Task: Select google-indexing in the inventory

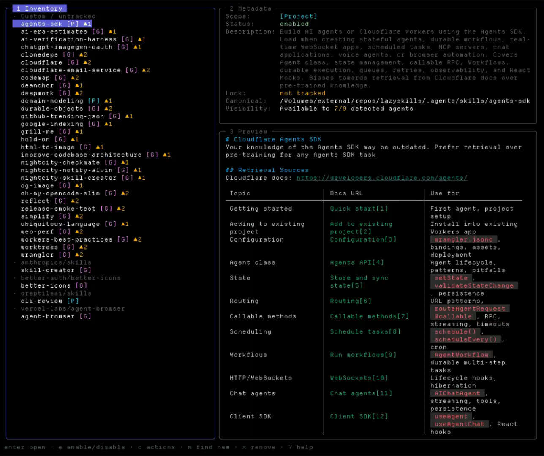Action: point(66,124)
